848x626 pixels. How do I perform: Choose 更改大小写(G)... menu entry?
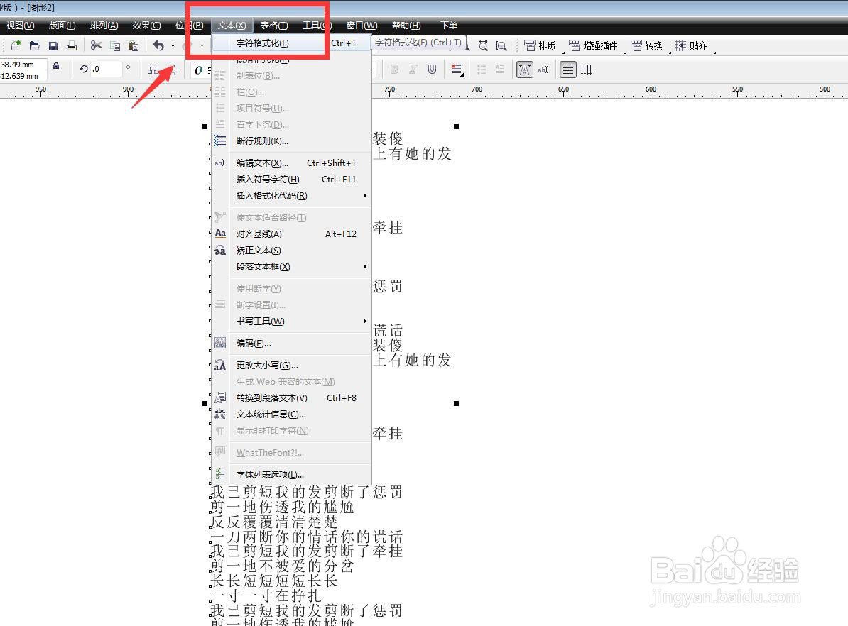(291, 366)
